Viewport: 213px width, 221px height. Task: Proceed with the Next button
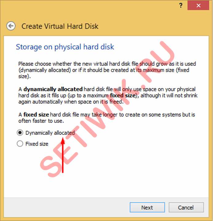147,207
